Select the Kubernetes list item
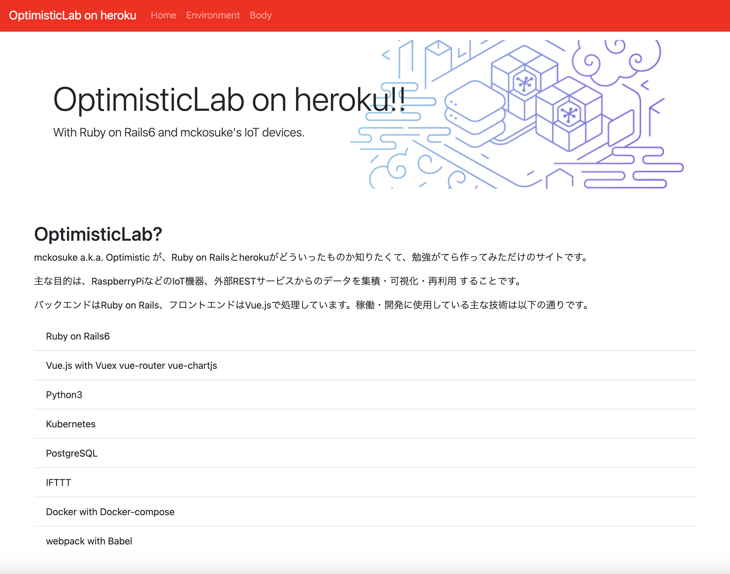 [x=70, y=424]
